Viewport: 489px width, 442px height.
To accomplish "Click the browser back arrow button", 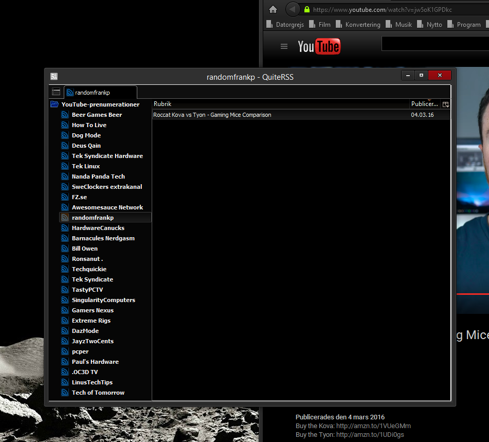I will [x=292, y=9].
